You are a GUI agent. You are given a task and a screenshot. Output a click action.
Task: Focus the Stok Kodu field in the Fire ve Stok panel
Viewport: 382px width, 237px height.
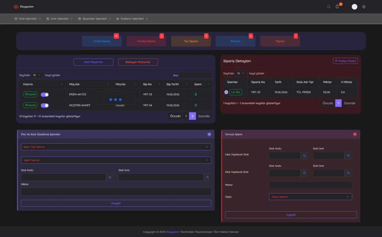pyautogui.click(x=64, y=177)
